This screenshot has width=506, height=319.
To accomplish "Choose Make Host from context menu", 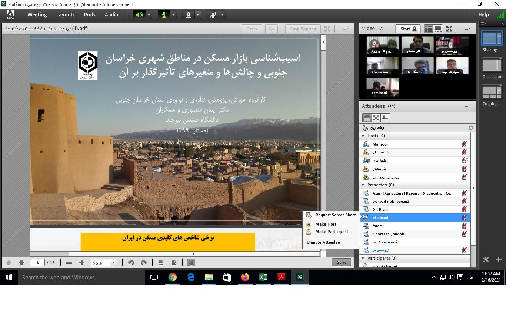I will coord(331,224).
